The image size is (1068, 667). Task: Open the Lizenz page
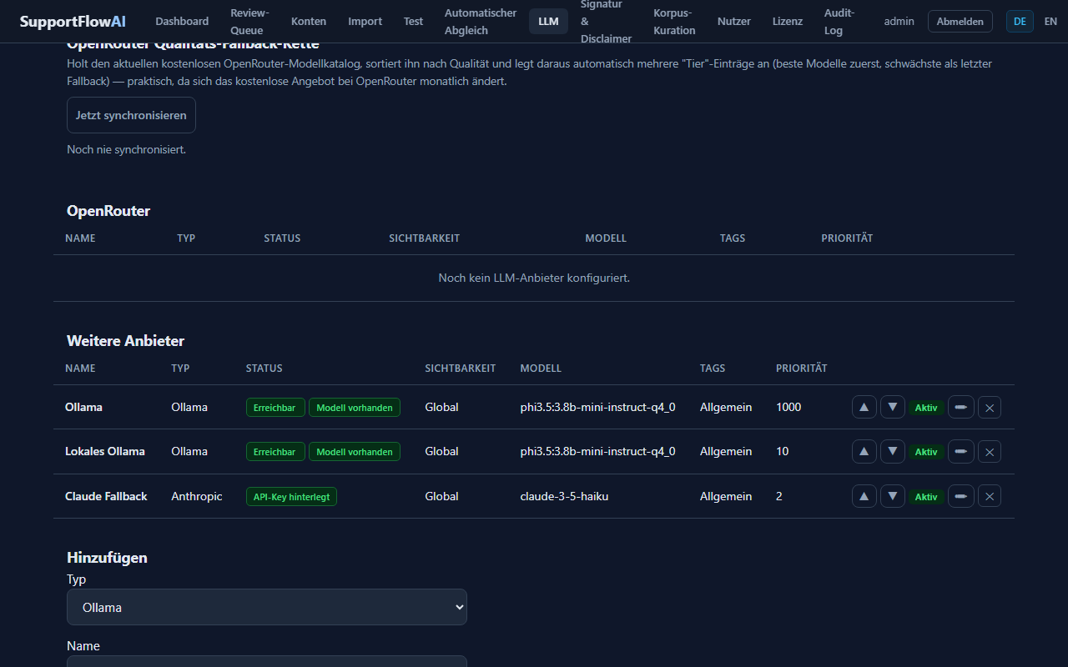coord(788,22)
